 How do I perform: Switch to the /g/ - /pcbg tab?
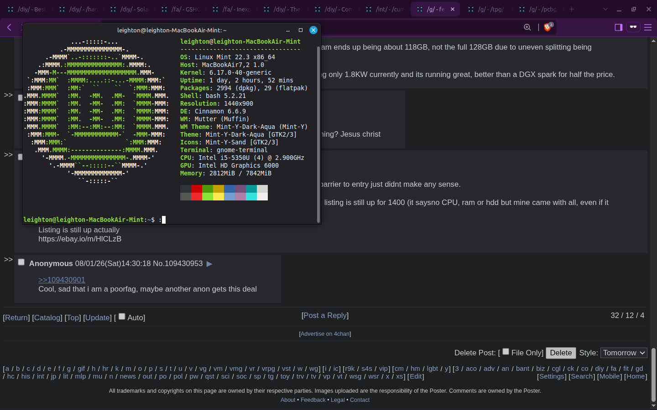coord(538,9)
